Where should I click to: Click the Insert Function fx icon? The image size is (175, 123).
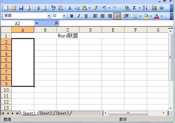point(56,23)
